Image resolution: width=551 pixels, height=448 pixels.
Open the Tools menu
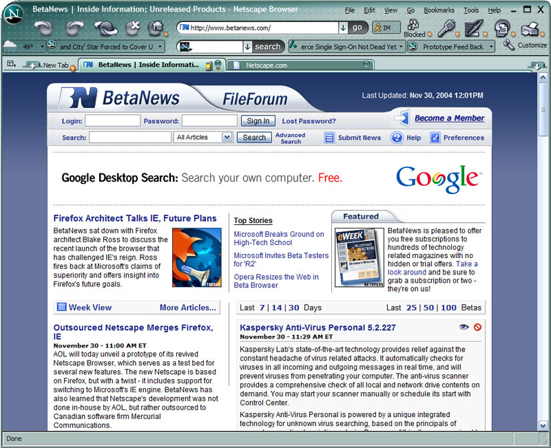pos(471,10)
